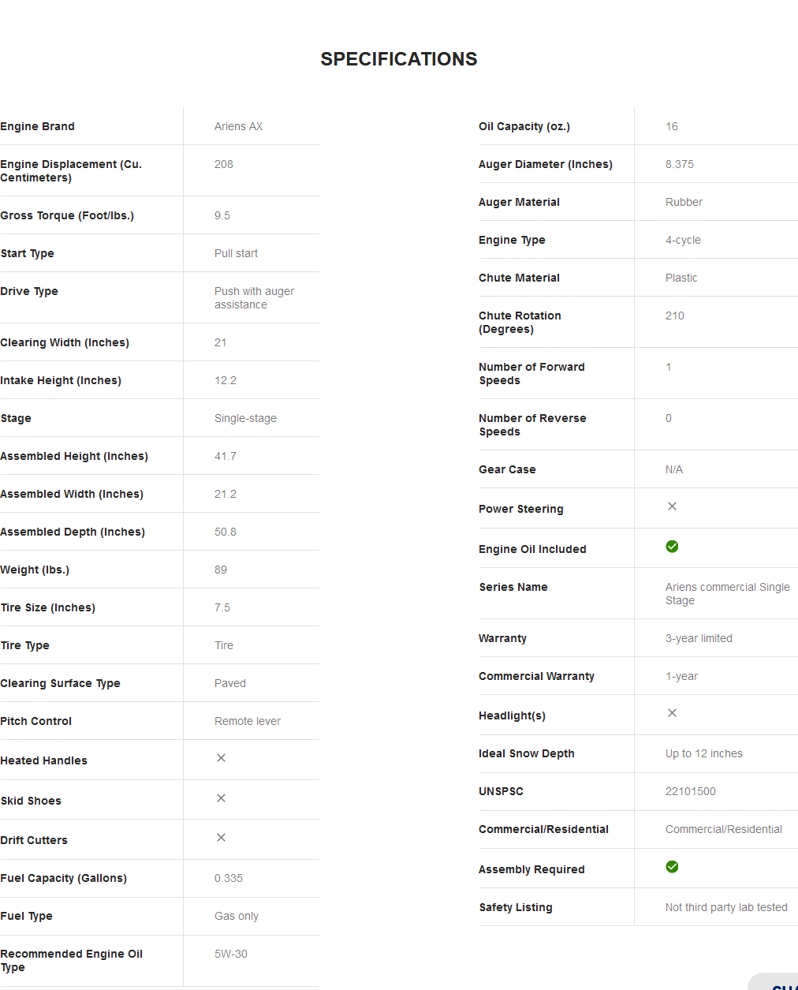
Task: Click the UNSPSC code 22101500
Action: [x=690, y=791]
